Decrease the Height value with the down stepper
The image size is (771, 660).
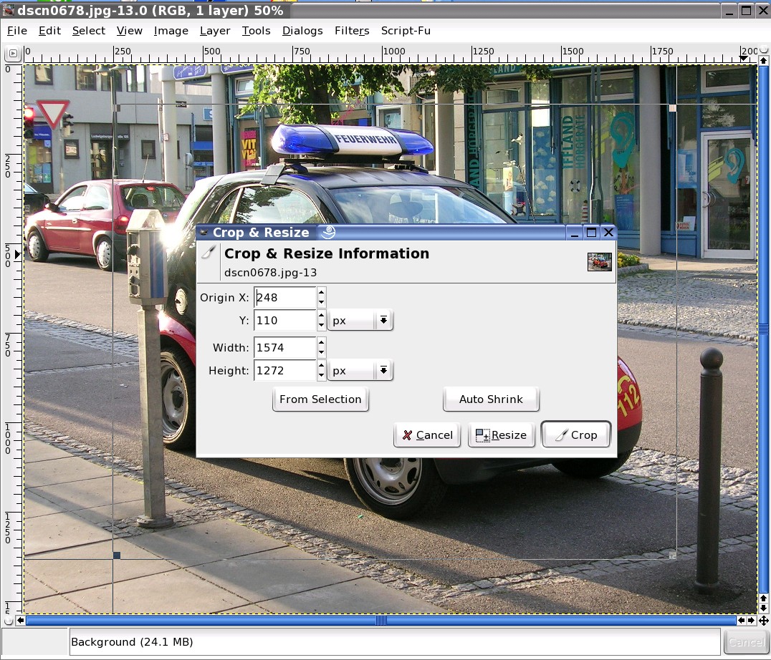pyautogui.click(x=321, y=376)
